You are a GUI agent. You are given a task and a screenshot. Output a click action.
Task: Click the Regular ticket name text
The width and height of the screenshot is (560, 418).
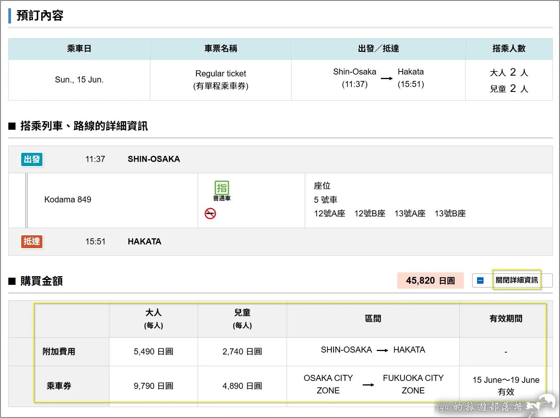[221, 73]
